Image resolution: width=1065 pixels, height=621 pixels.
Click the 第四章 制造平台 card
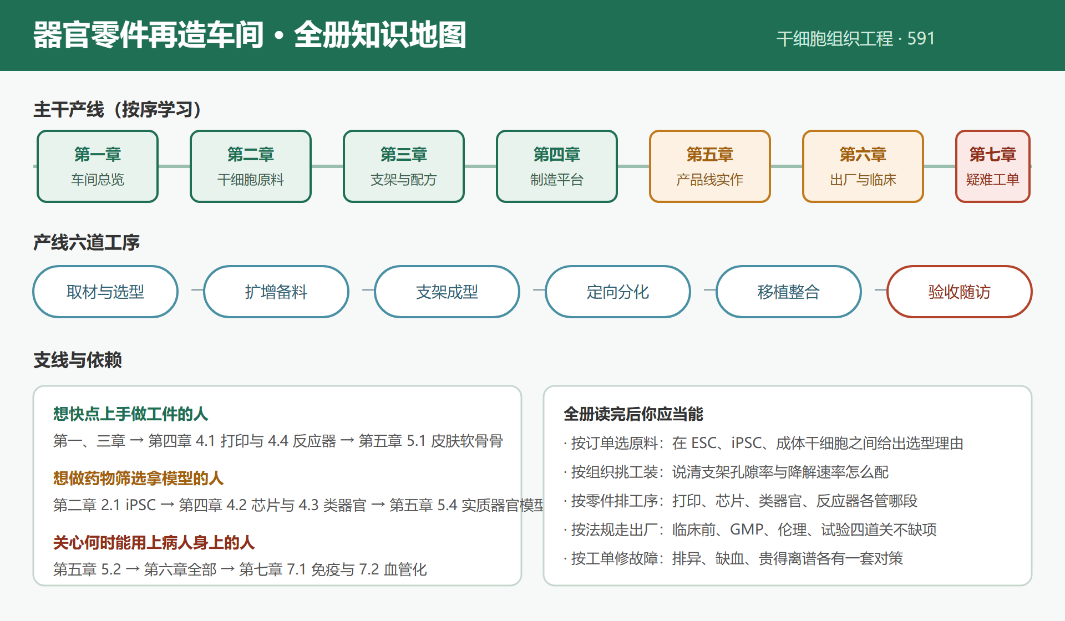point(557,166)
